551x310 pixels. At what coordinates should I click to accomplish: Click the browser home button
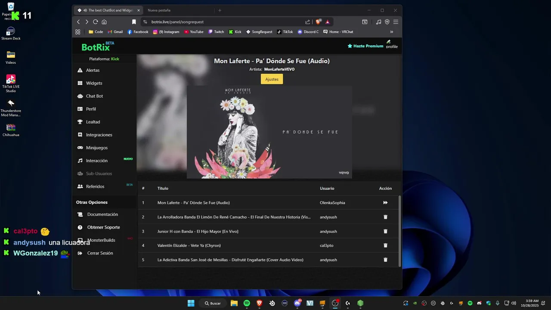click(104, 22)
